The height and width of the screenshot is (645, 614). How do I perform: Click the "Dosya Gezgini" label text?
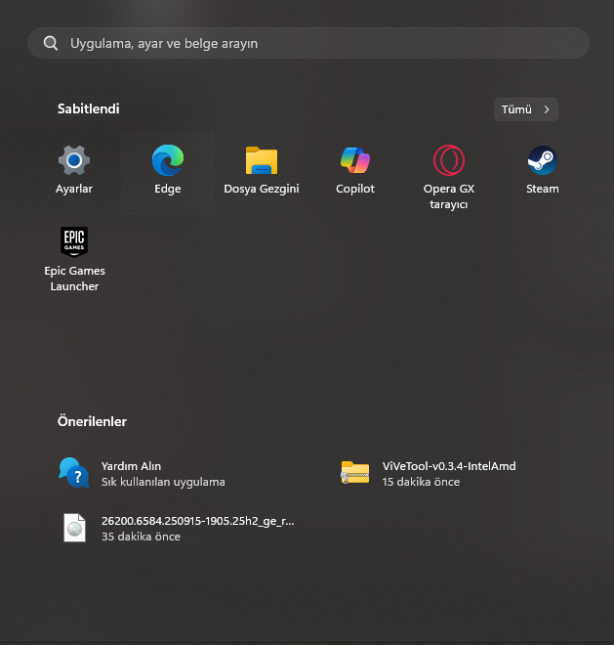262,189
